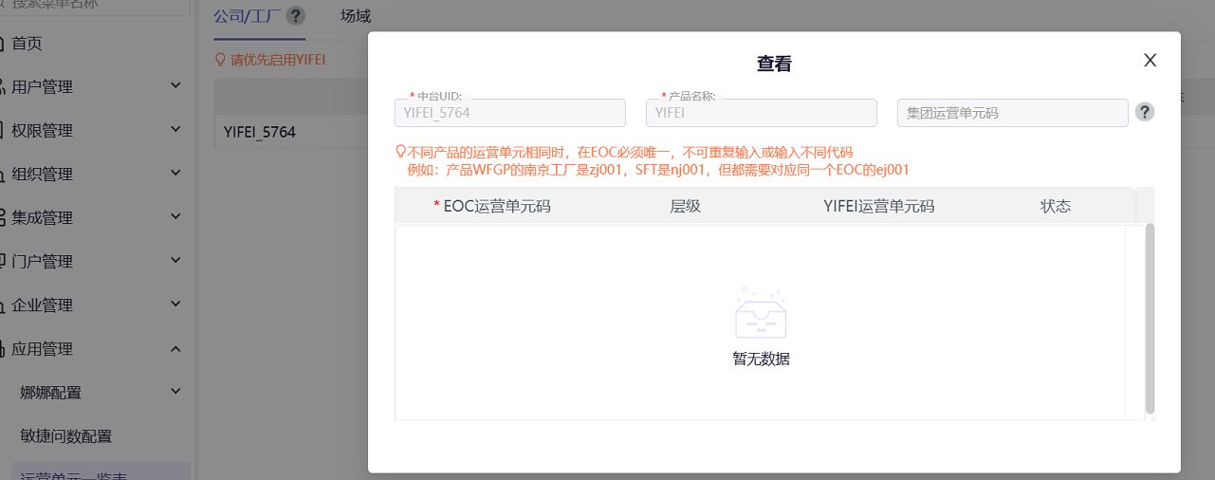Click the 用户管理 sidebar icon
The image size is (1215, 480).
click(3, 87)
